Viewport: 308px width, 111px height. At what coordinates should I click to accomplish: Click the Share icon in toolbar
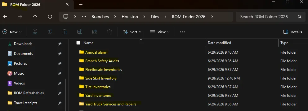coord(95,32)
